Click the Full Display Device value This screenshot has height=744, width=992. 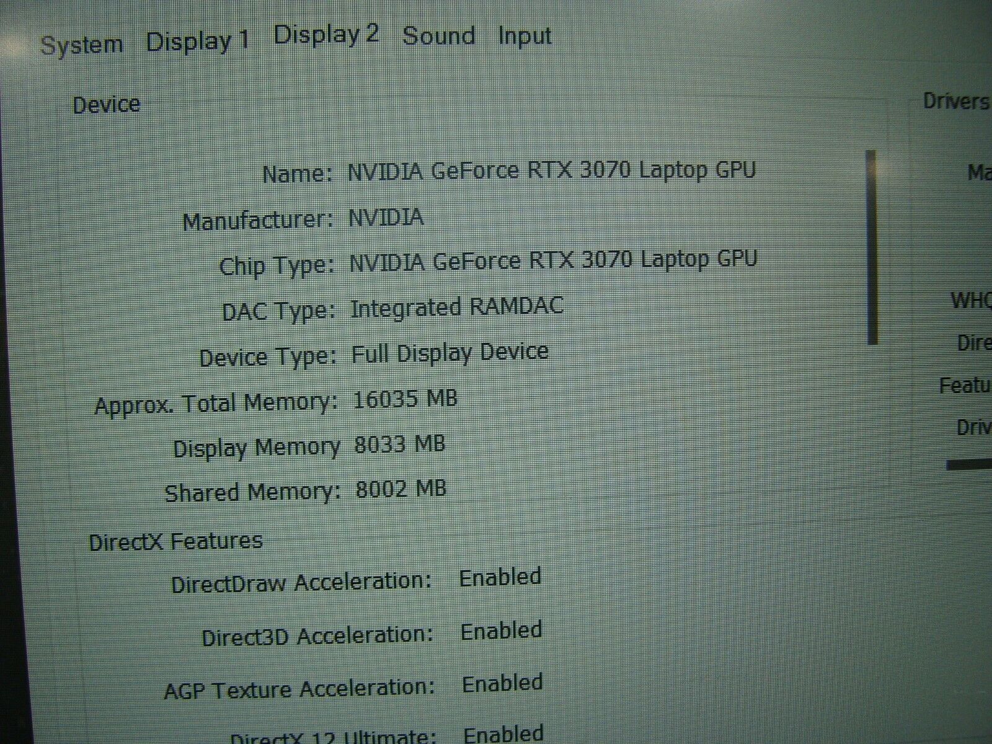[x=449, y=353]
